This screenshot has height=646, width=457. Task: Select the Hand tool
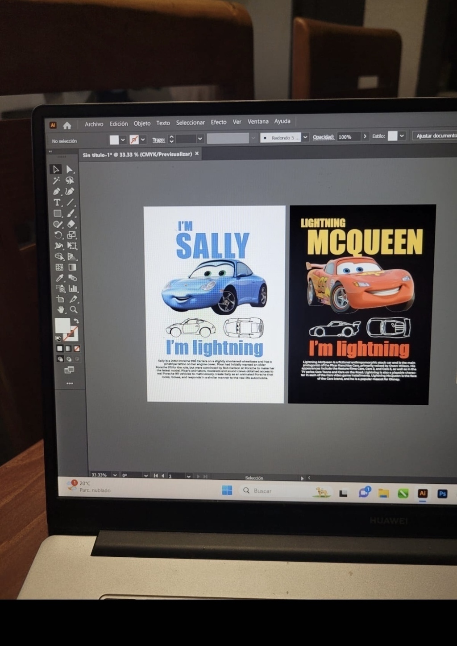tap(61, 309)
